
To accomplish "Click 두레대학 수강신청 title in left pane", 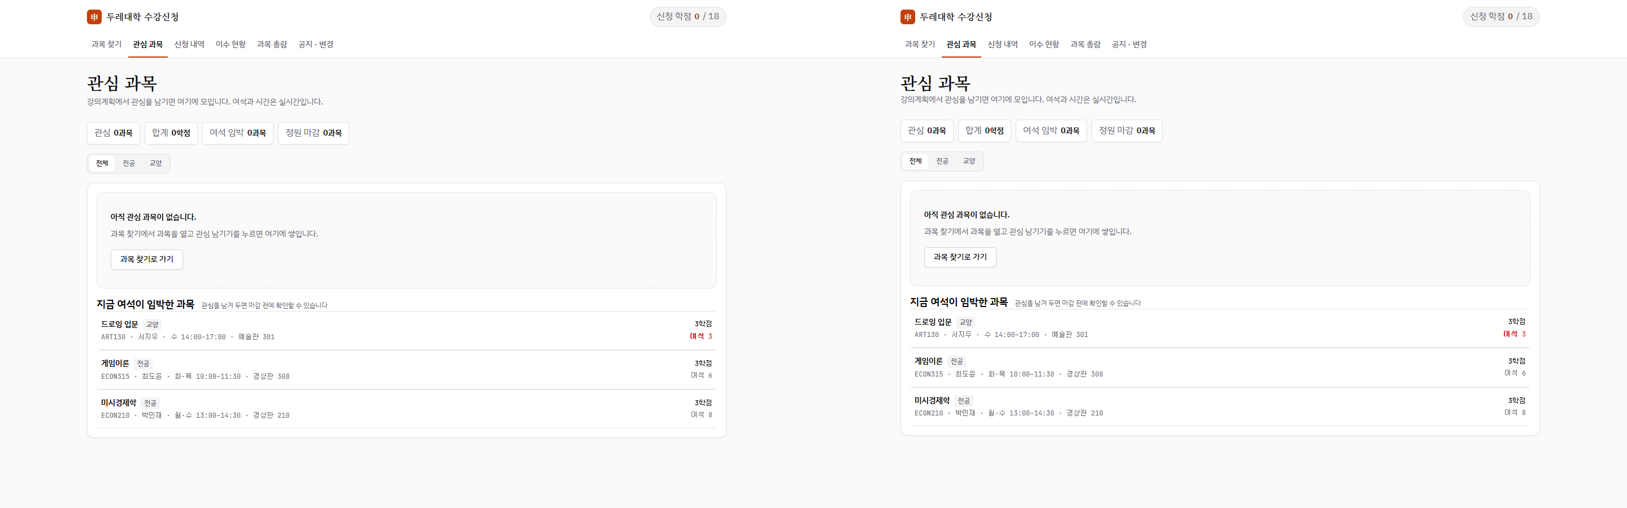I will [143, 17].
